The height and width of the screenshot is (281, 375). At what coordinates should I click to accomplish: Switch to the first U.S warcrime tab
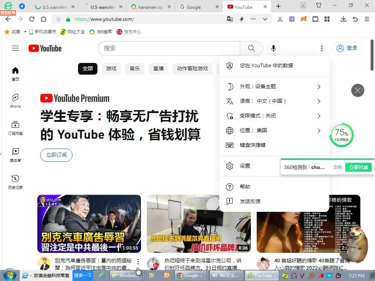pyautogui.click(x=55, y=7)
